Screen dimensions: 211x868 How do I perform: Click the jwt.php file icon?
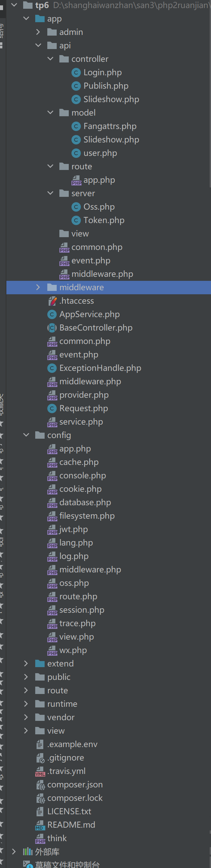pyautogui.click(x=52, y=530)
